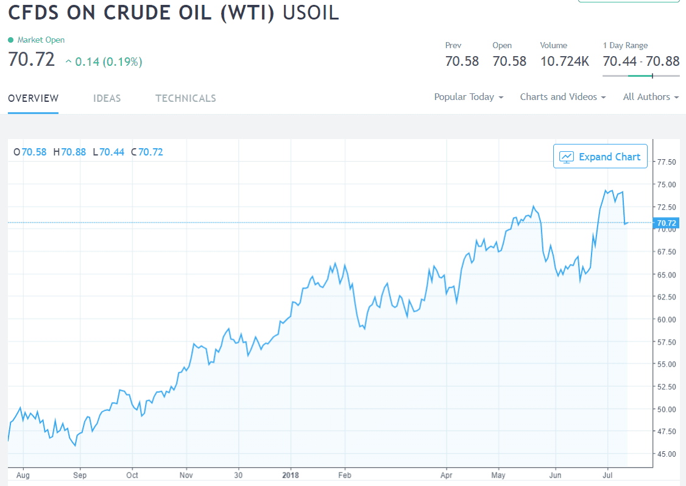Viewport: 686px width, 486px height.
Task: Click the Volume 10.724K figure
Action: coord(564,61)
